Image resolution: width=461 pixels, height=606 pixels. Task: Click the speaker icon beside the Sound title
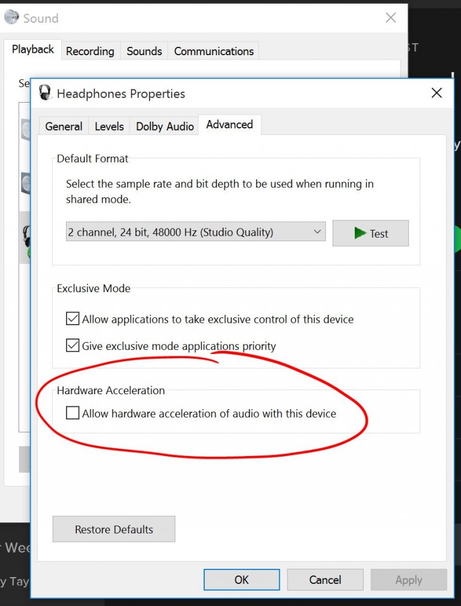pyautogui.click(x=11, y=17)
